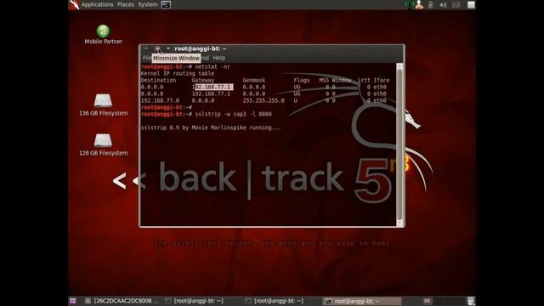Open the volume speaker icon

coord(443,5)
